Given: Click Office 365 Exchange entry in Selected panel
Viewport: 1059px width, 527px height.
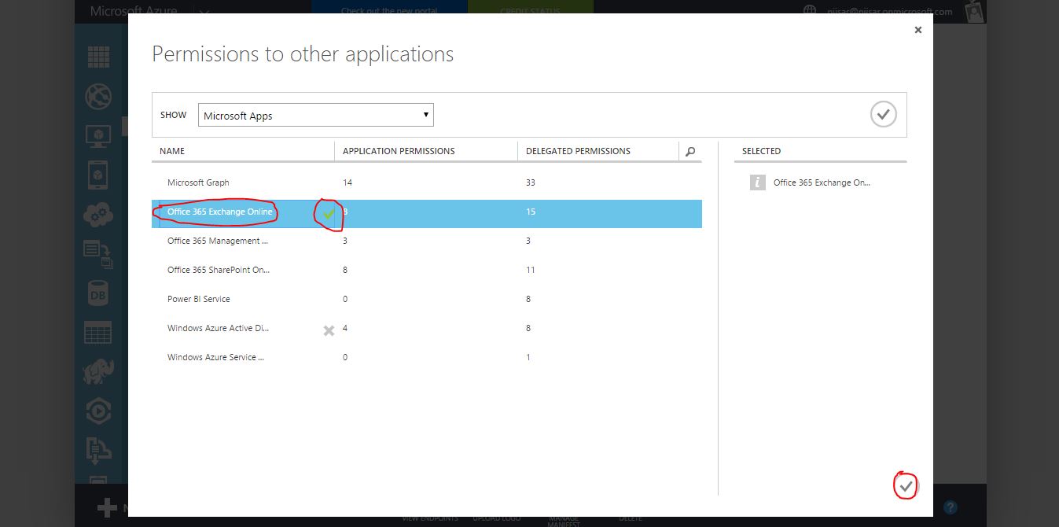Looking at the screenshot, I should [x=822, y=182].
